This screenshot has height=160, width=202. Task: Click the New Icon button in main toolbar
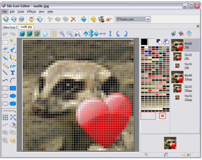tap(6, 19)
